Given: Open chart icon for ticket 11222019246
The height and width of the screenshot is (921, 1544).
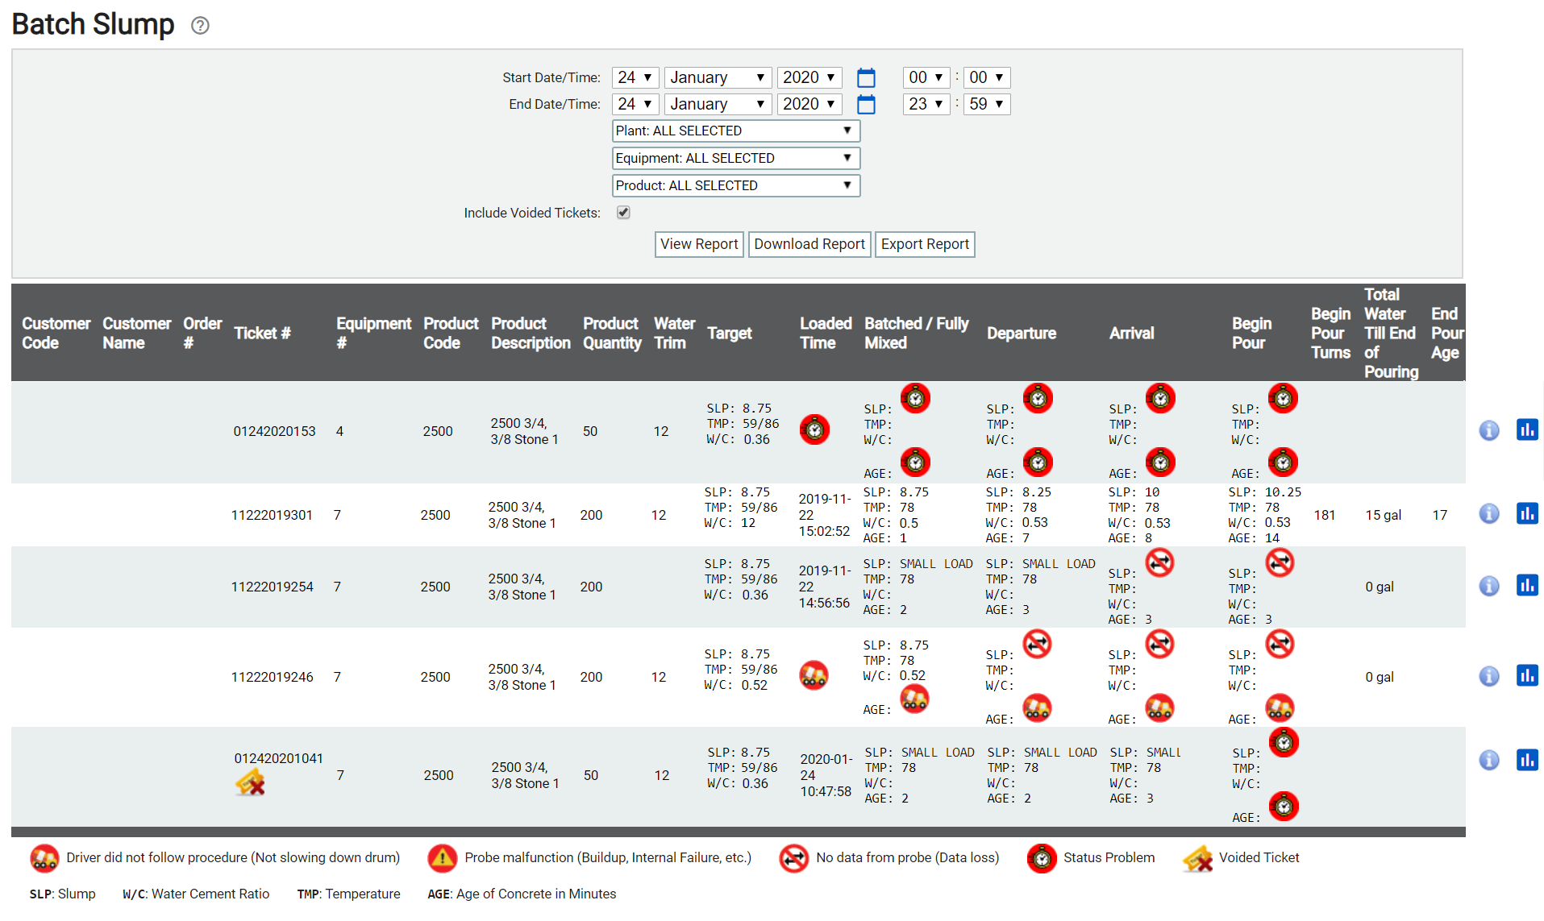Looking at the screenshot, I should [1527, 675].
